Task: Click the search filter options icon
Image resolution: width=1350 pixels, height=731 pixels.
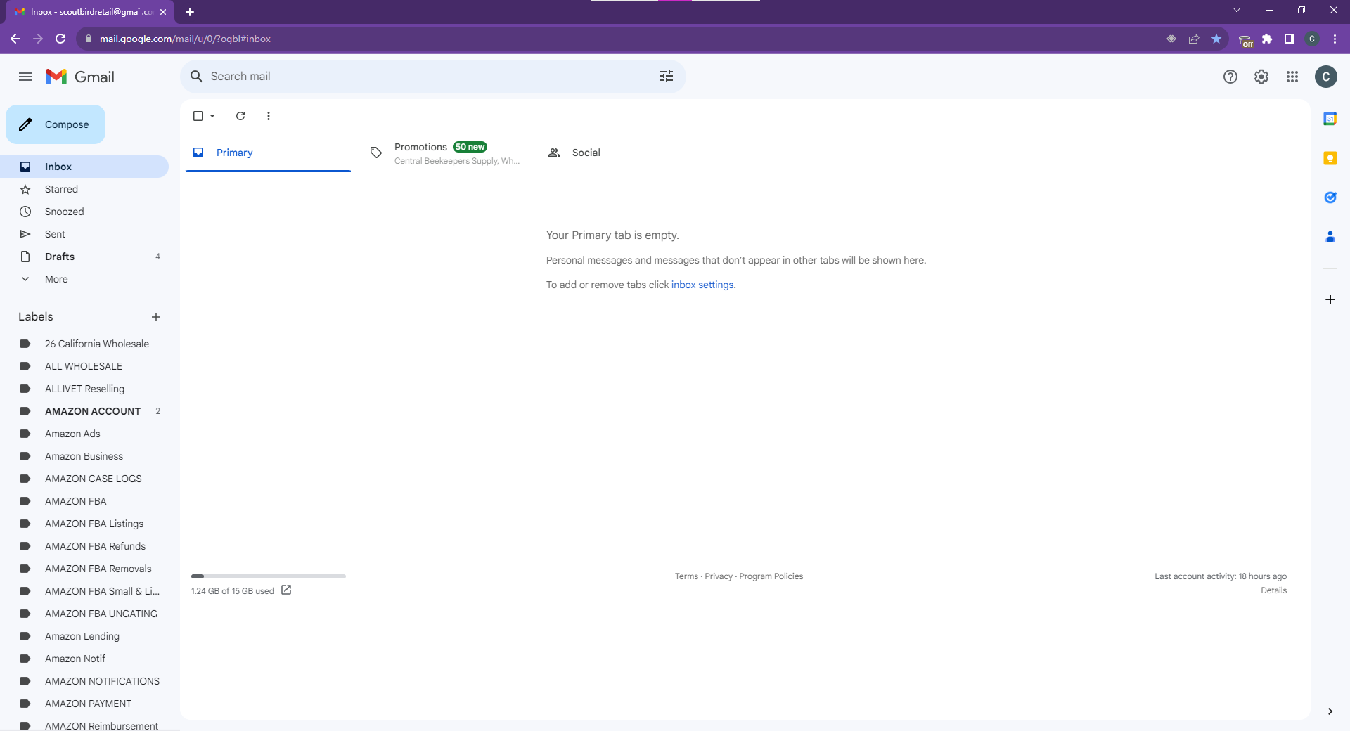Action: pos(667,76)
